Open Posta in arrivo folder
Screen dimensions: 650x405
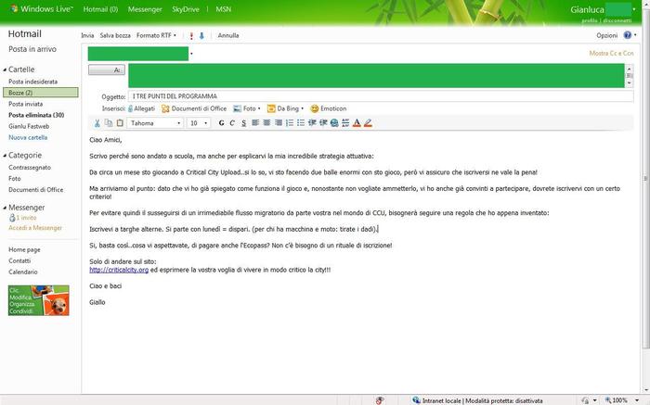coord(32,49)
